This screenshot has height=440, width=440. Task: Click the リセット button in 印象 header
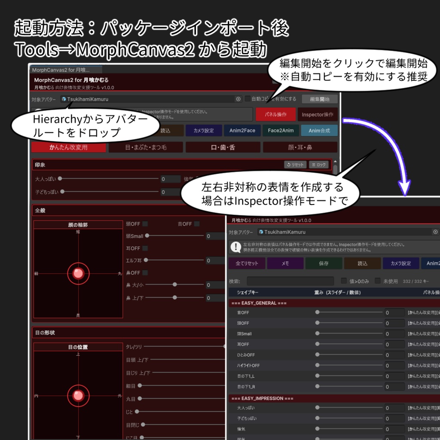295,165
